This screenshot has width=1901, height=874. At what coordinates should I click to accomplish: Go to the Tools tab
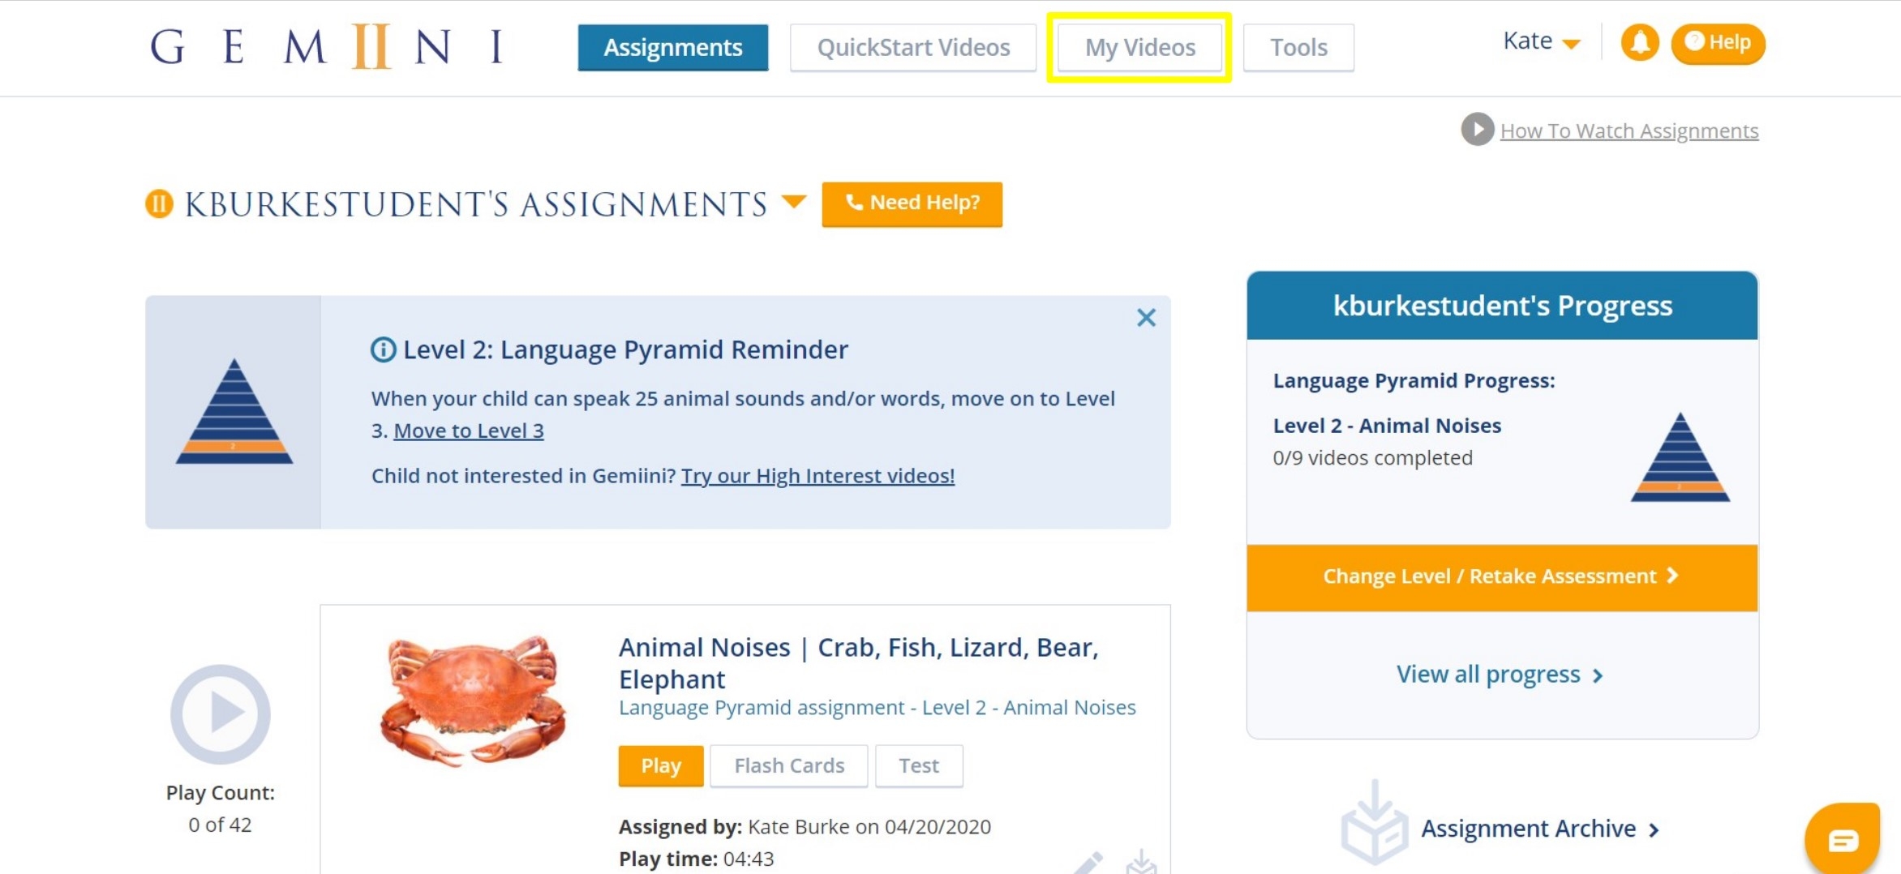point(1298,48)
